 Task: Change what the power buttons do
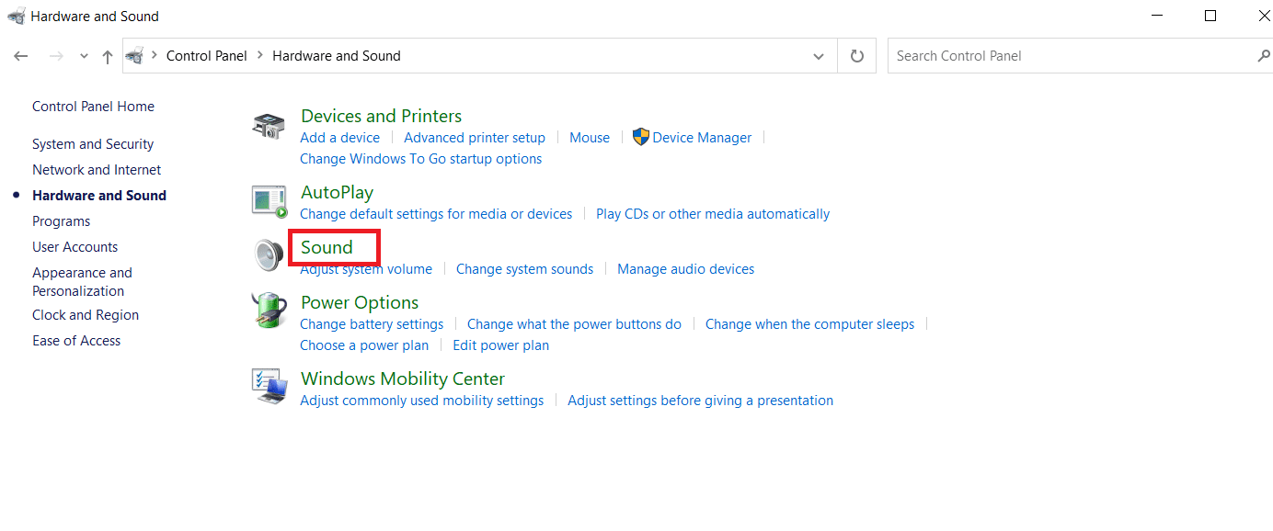[574, 324]
